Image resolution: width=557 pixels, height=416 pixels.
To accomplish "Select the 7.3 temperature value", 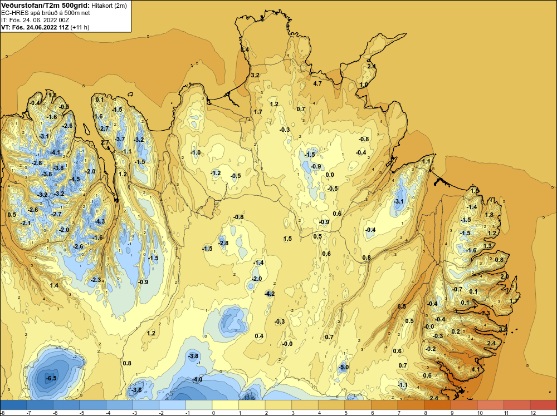I will click(486, 313).
